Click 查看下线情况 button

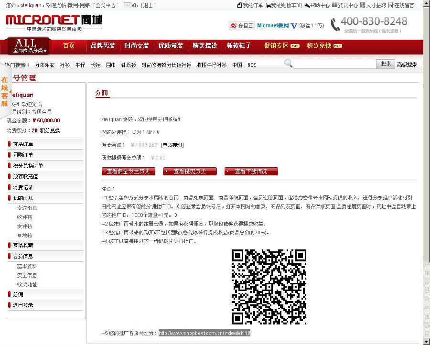click(x=251, y=172)
